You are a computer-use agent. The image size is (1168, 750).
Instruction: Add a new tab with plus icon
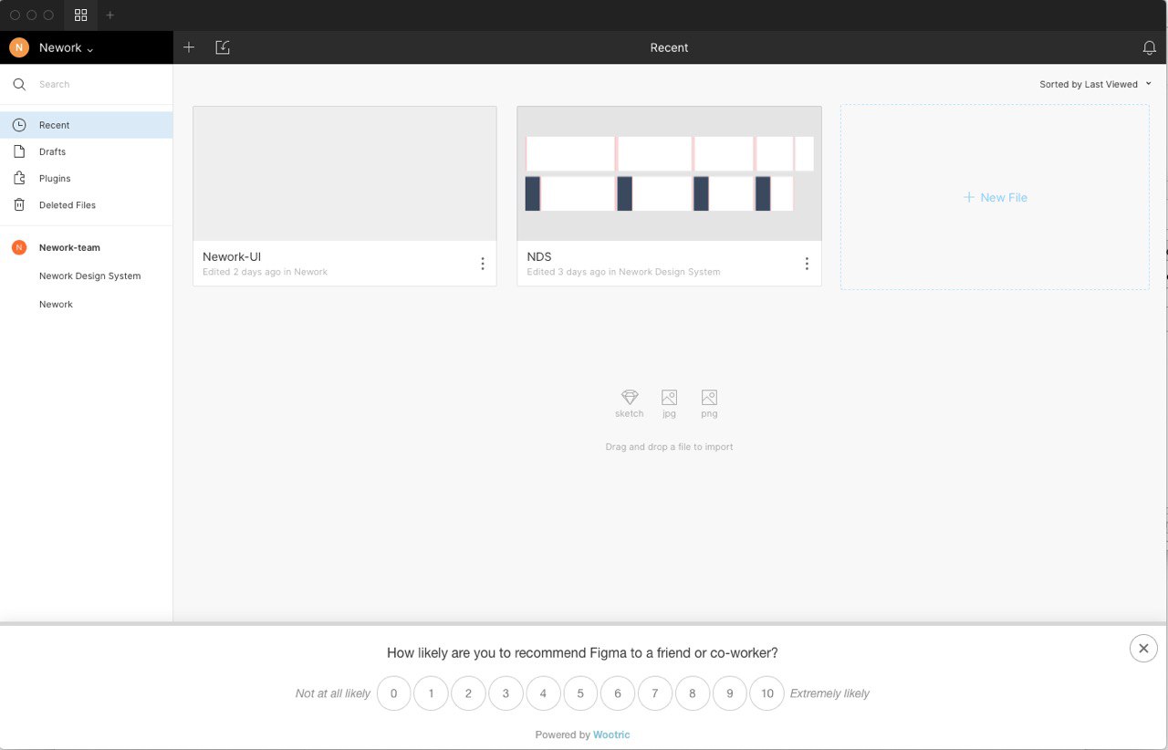point(110,16)
